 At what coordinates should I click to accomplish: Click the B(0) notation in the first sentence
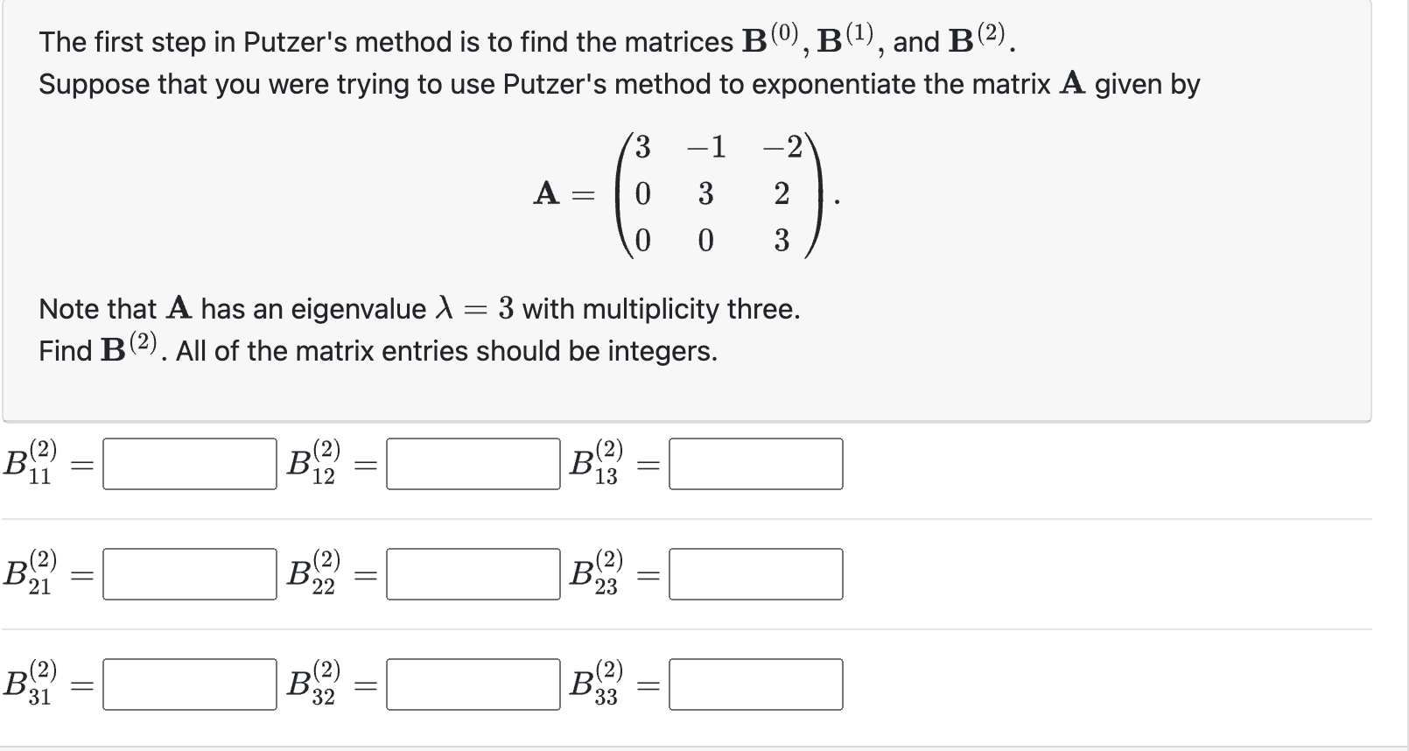coord(767,39)
